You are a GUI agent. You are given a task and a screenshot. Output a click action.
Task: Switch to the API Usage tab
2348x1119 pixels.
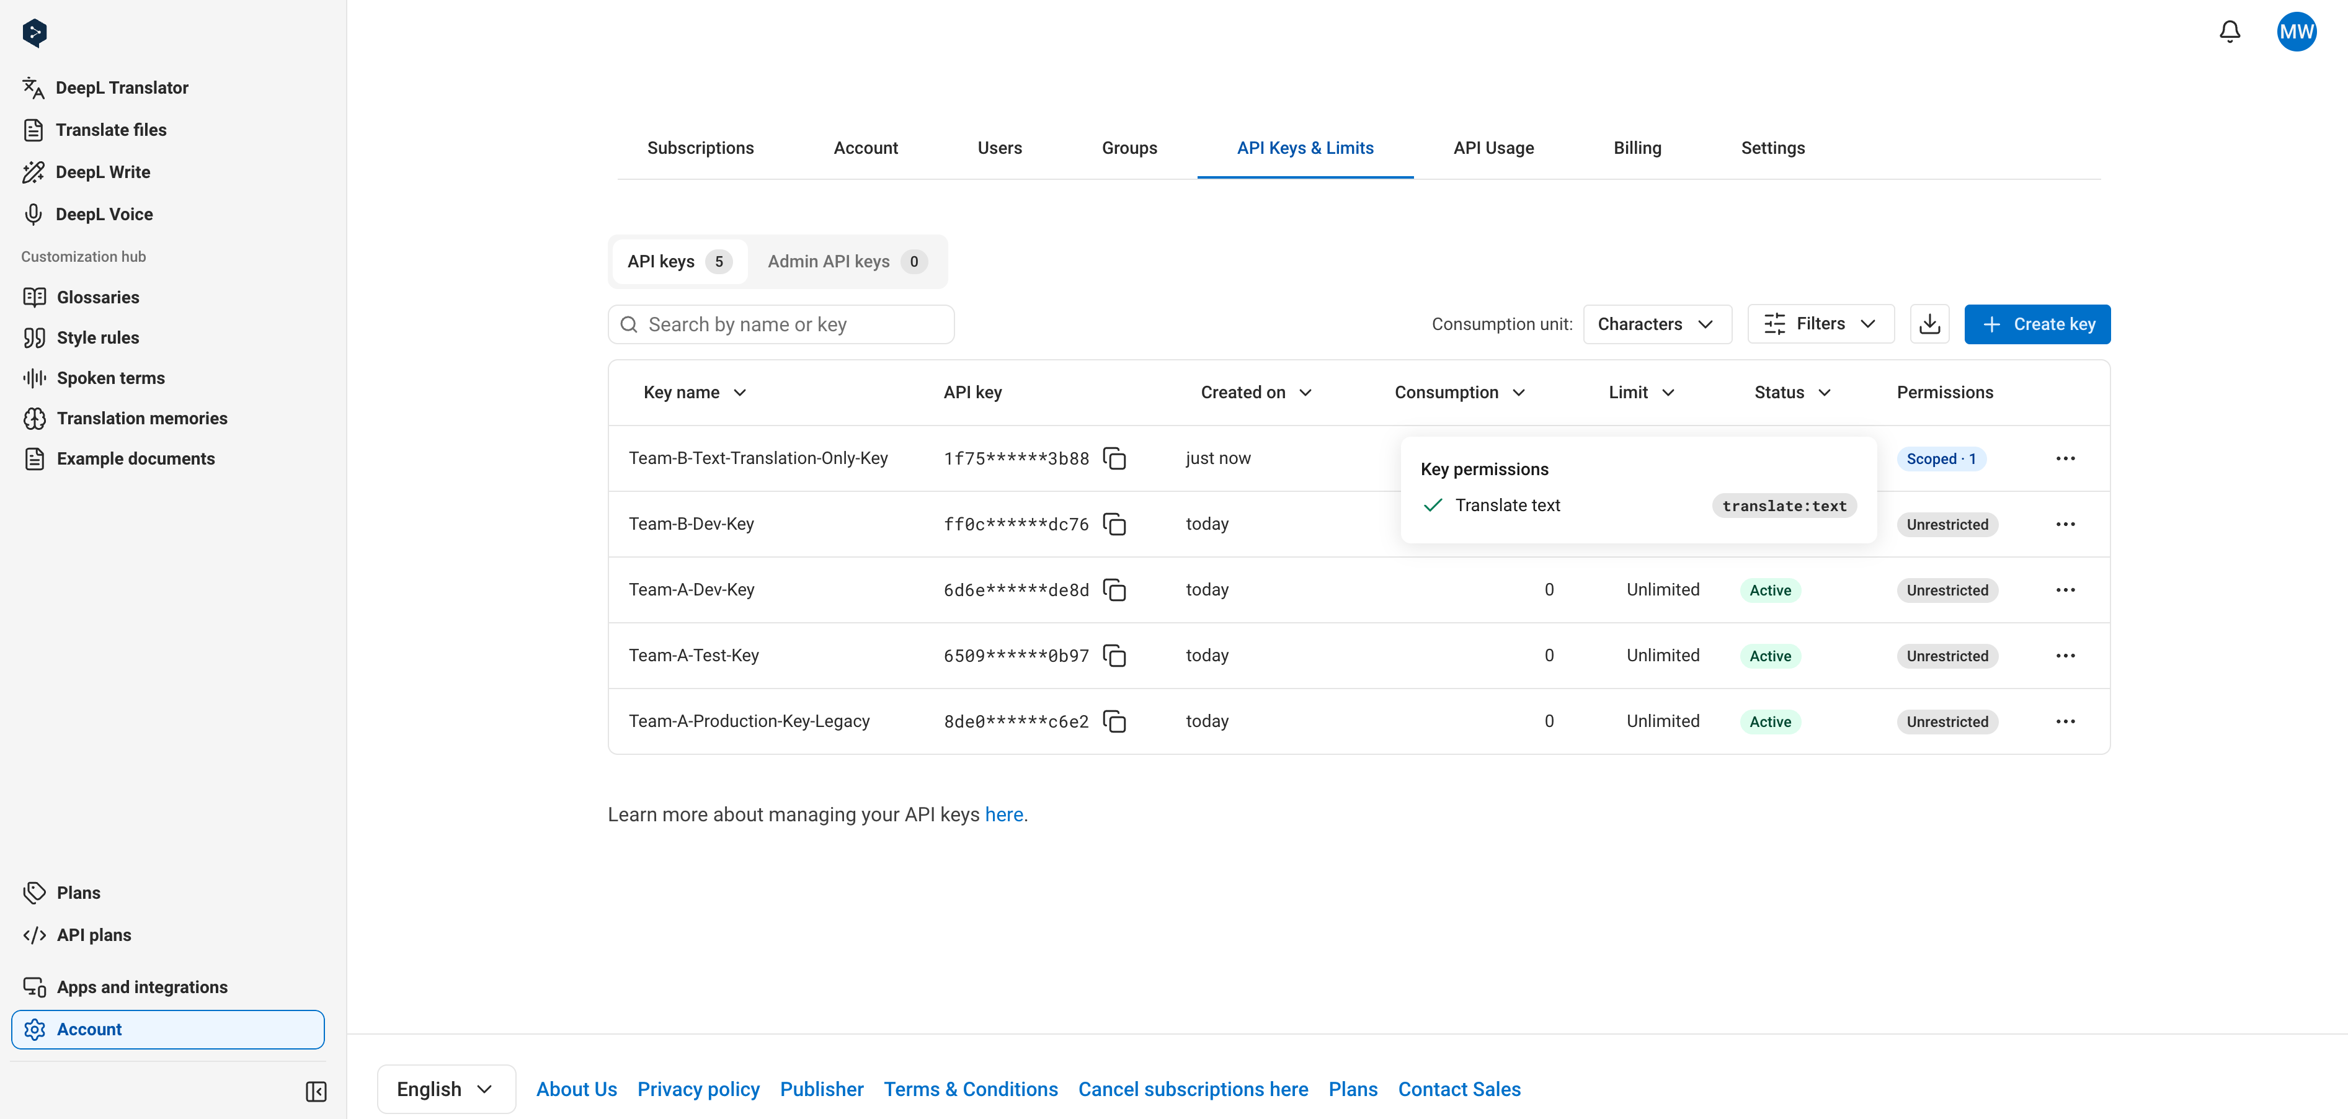tap(1493, 148)
